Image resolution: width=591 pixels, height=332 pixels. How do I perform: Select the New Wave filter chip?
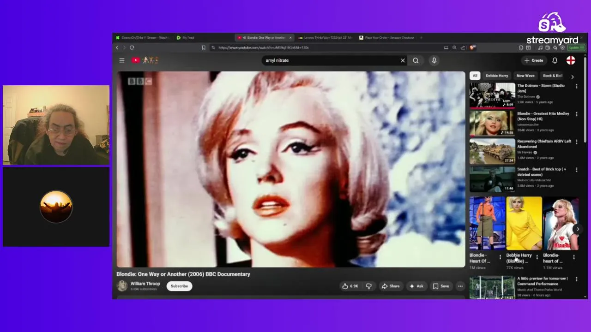[525, 76]
